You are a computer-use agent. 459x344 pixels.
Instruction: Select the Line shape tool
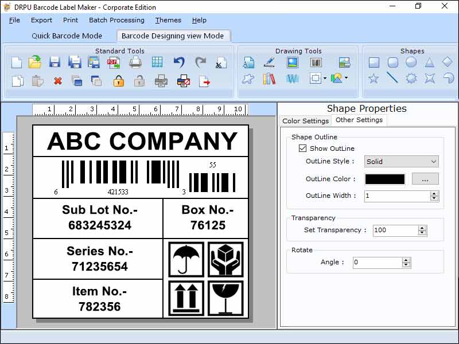[394, 79]
